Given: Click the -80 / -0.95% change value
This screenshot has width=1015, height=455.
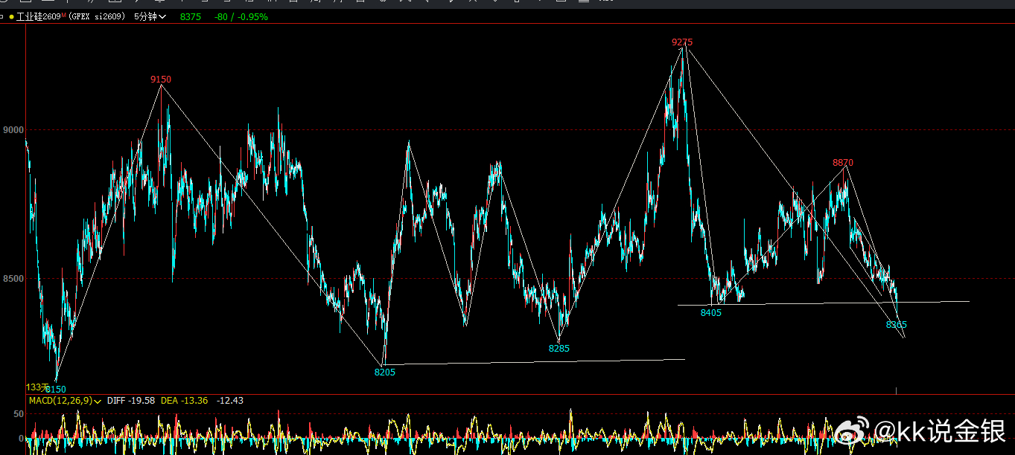Looking at the screenshot, I should point(241,16).
